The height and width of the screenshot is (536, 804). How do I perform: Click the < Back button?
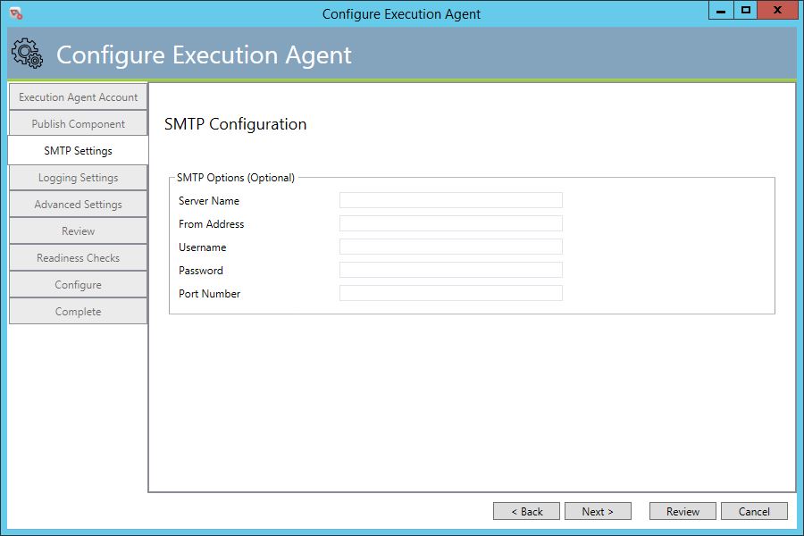click(x=526, y=511)
